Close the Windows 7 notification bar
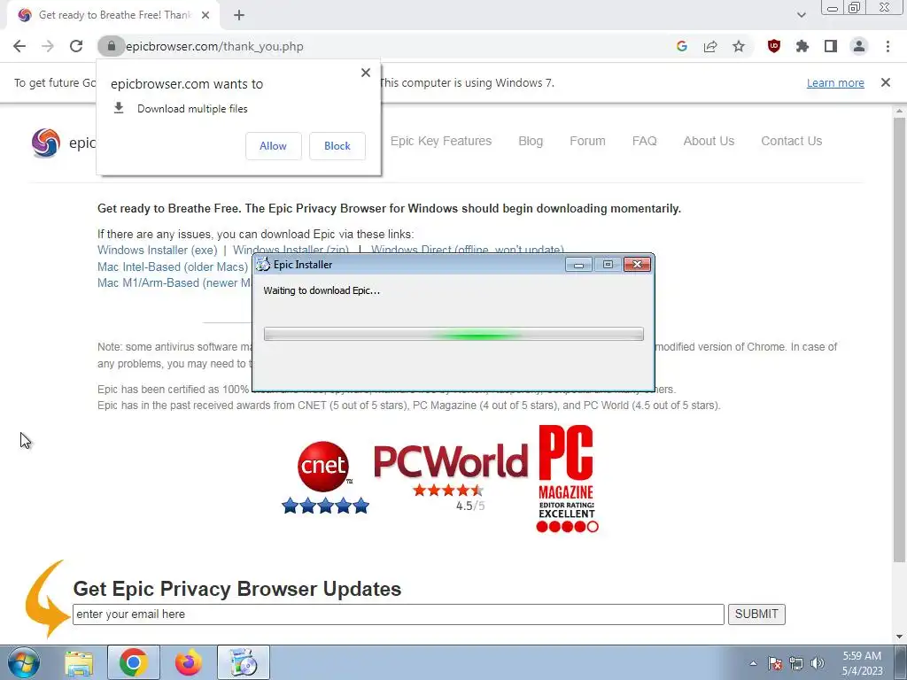Viewport: 907px width, 680px height. click(x=886, y=82)
